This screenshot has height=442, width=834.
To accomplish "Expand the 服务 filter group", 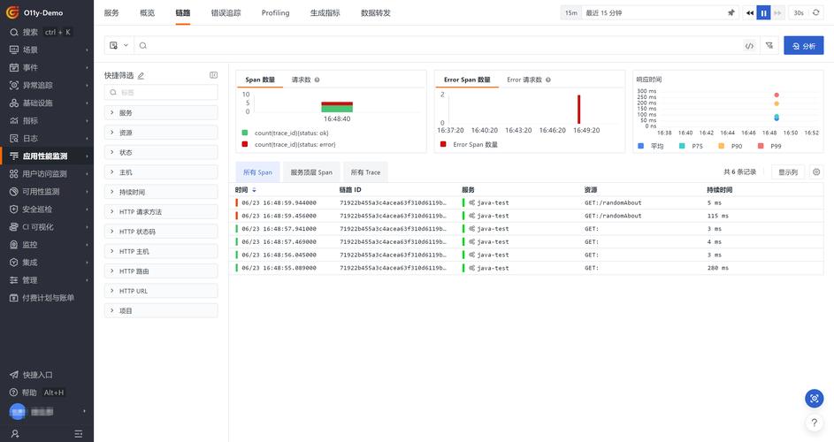I will coord(161,113).
